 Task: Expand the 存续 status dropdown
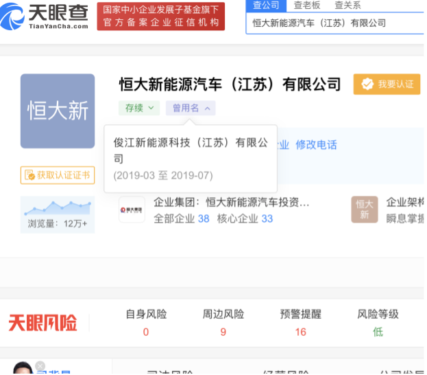click(x=139, y=108)
